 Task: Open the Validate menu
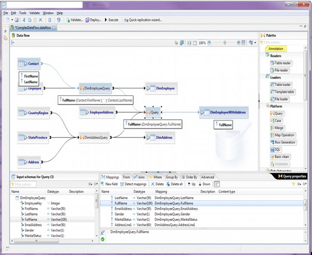[x=34, y=13]
